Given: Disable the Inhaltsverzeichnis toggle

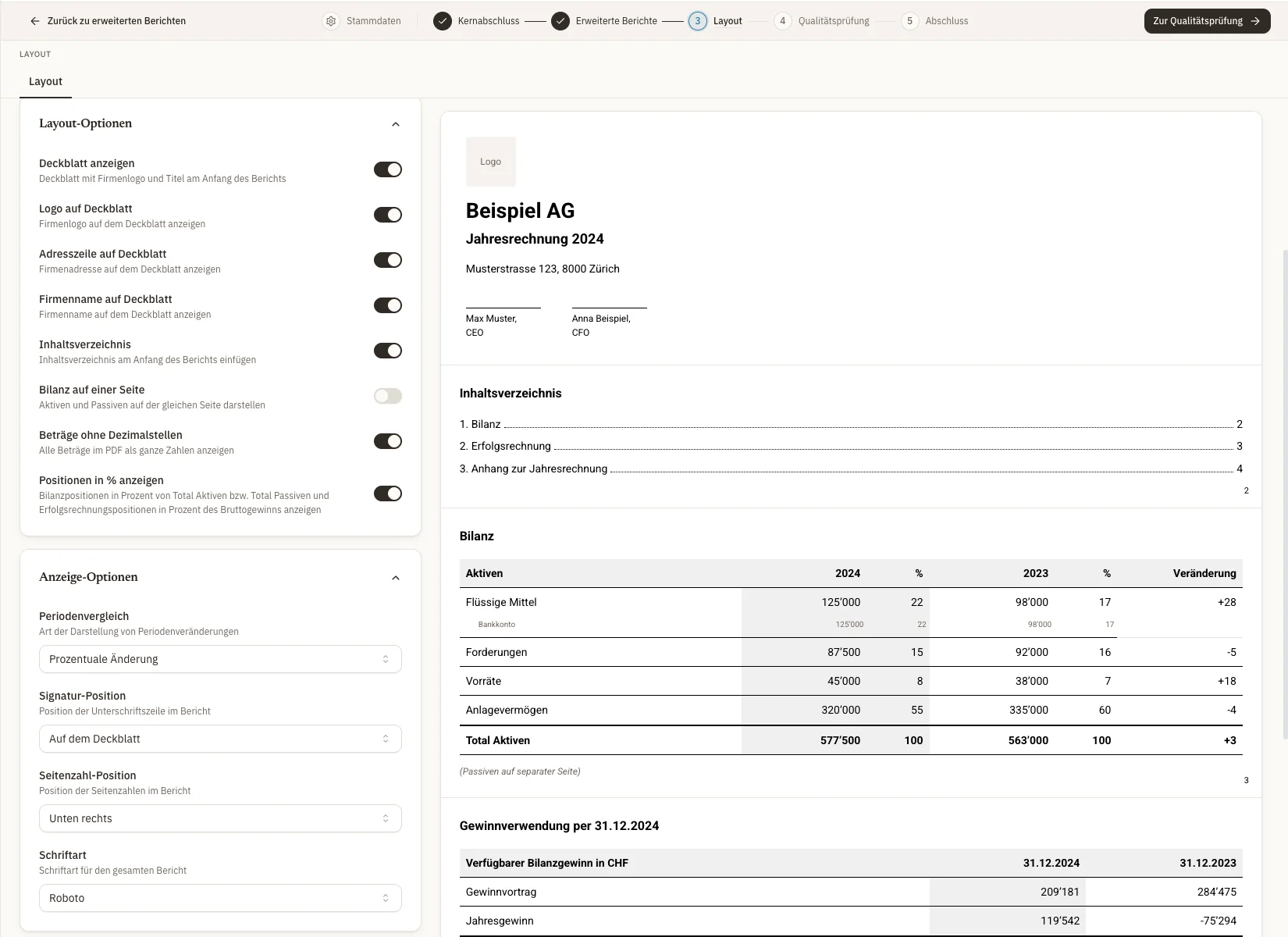Looking at the screenshot, I should point(388,351).
